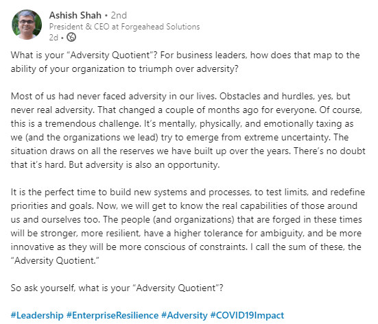The image size is (378, 324).
Task: Open the #EnterpriseResilience hashtag
Action: 113,315
